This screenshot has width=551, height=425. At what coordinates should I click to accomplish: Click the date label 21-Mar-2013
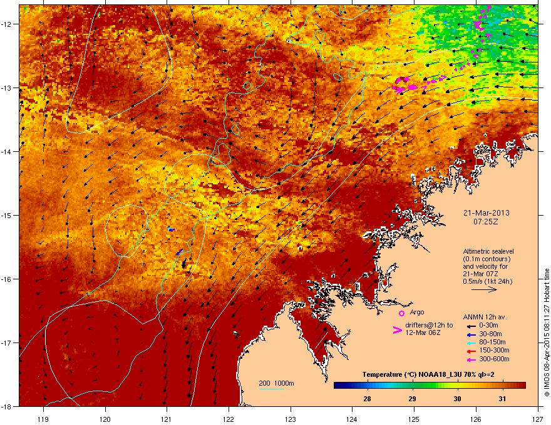486,213
